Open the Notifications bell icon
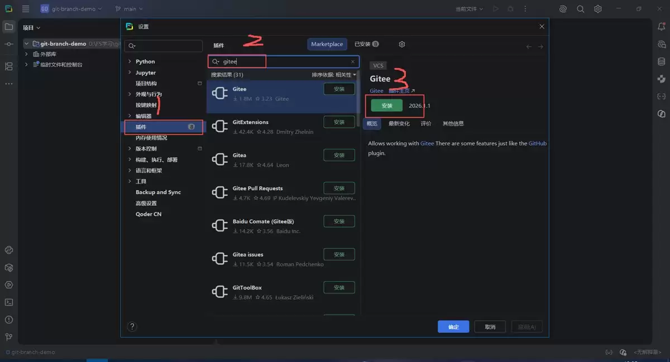The height and width of the screenshot is (362, 670). tap(661, 26)
